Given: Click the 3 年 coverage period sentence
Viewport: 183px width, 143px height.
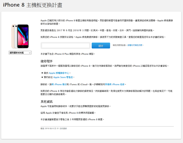Looking at the screenshot, I should [x=72, y=120].
